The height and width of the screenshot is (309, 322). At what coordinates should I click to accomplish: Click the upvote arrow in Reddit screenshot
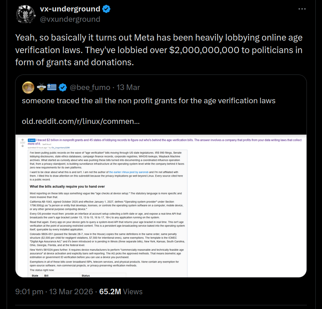[x=22, y=140]
